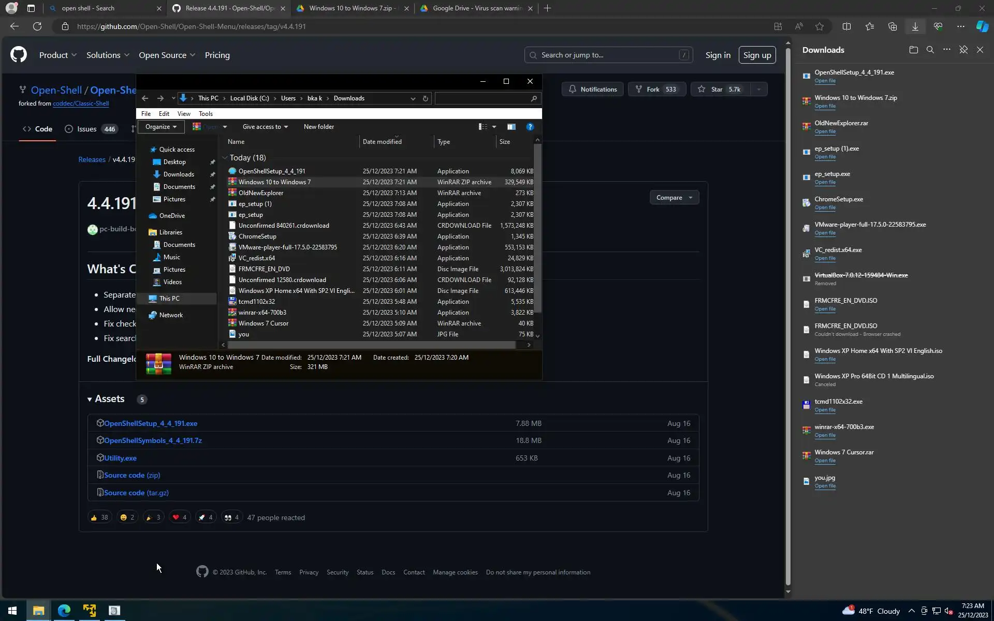
Task: Collapse the Assets section
Action: click(x=90, y=399)
